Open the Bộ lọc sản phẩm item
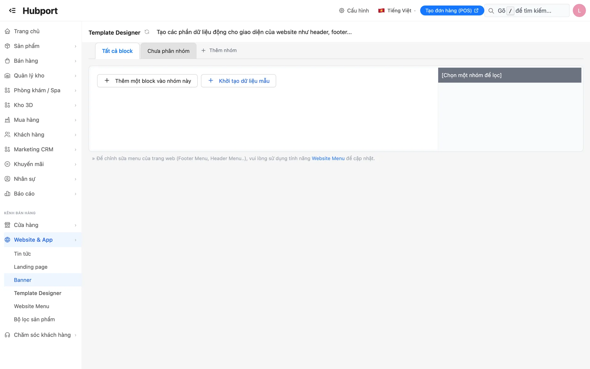This screenshot has width=590, height=369. pyautogui.click(x=34, y=319)
